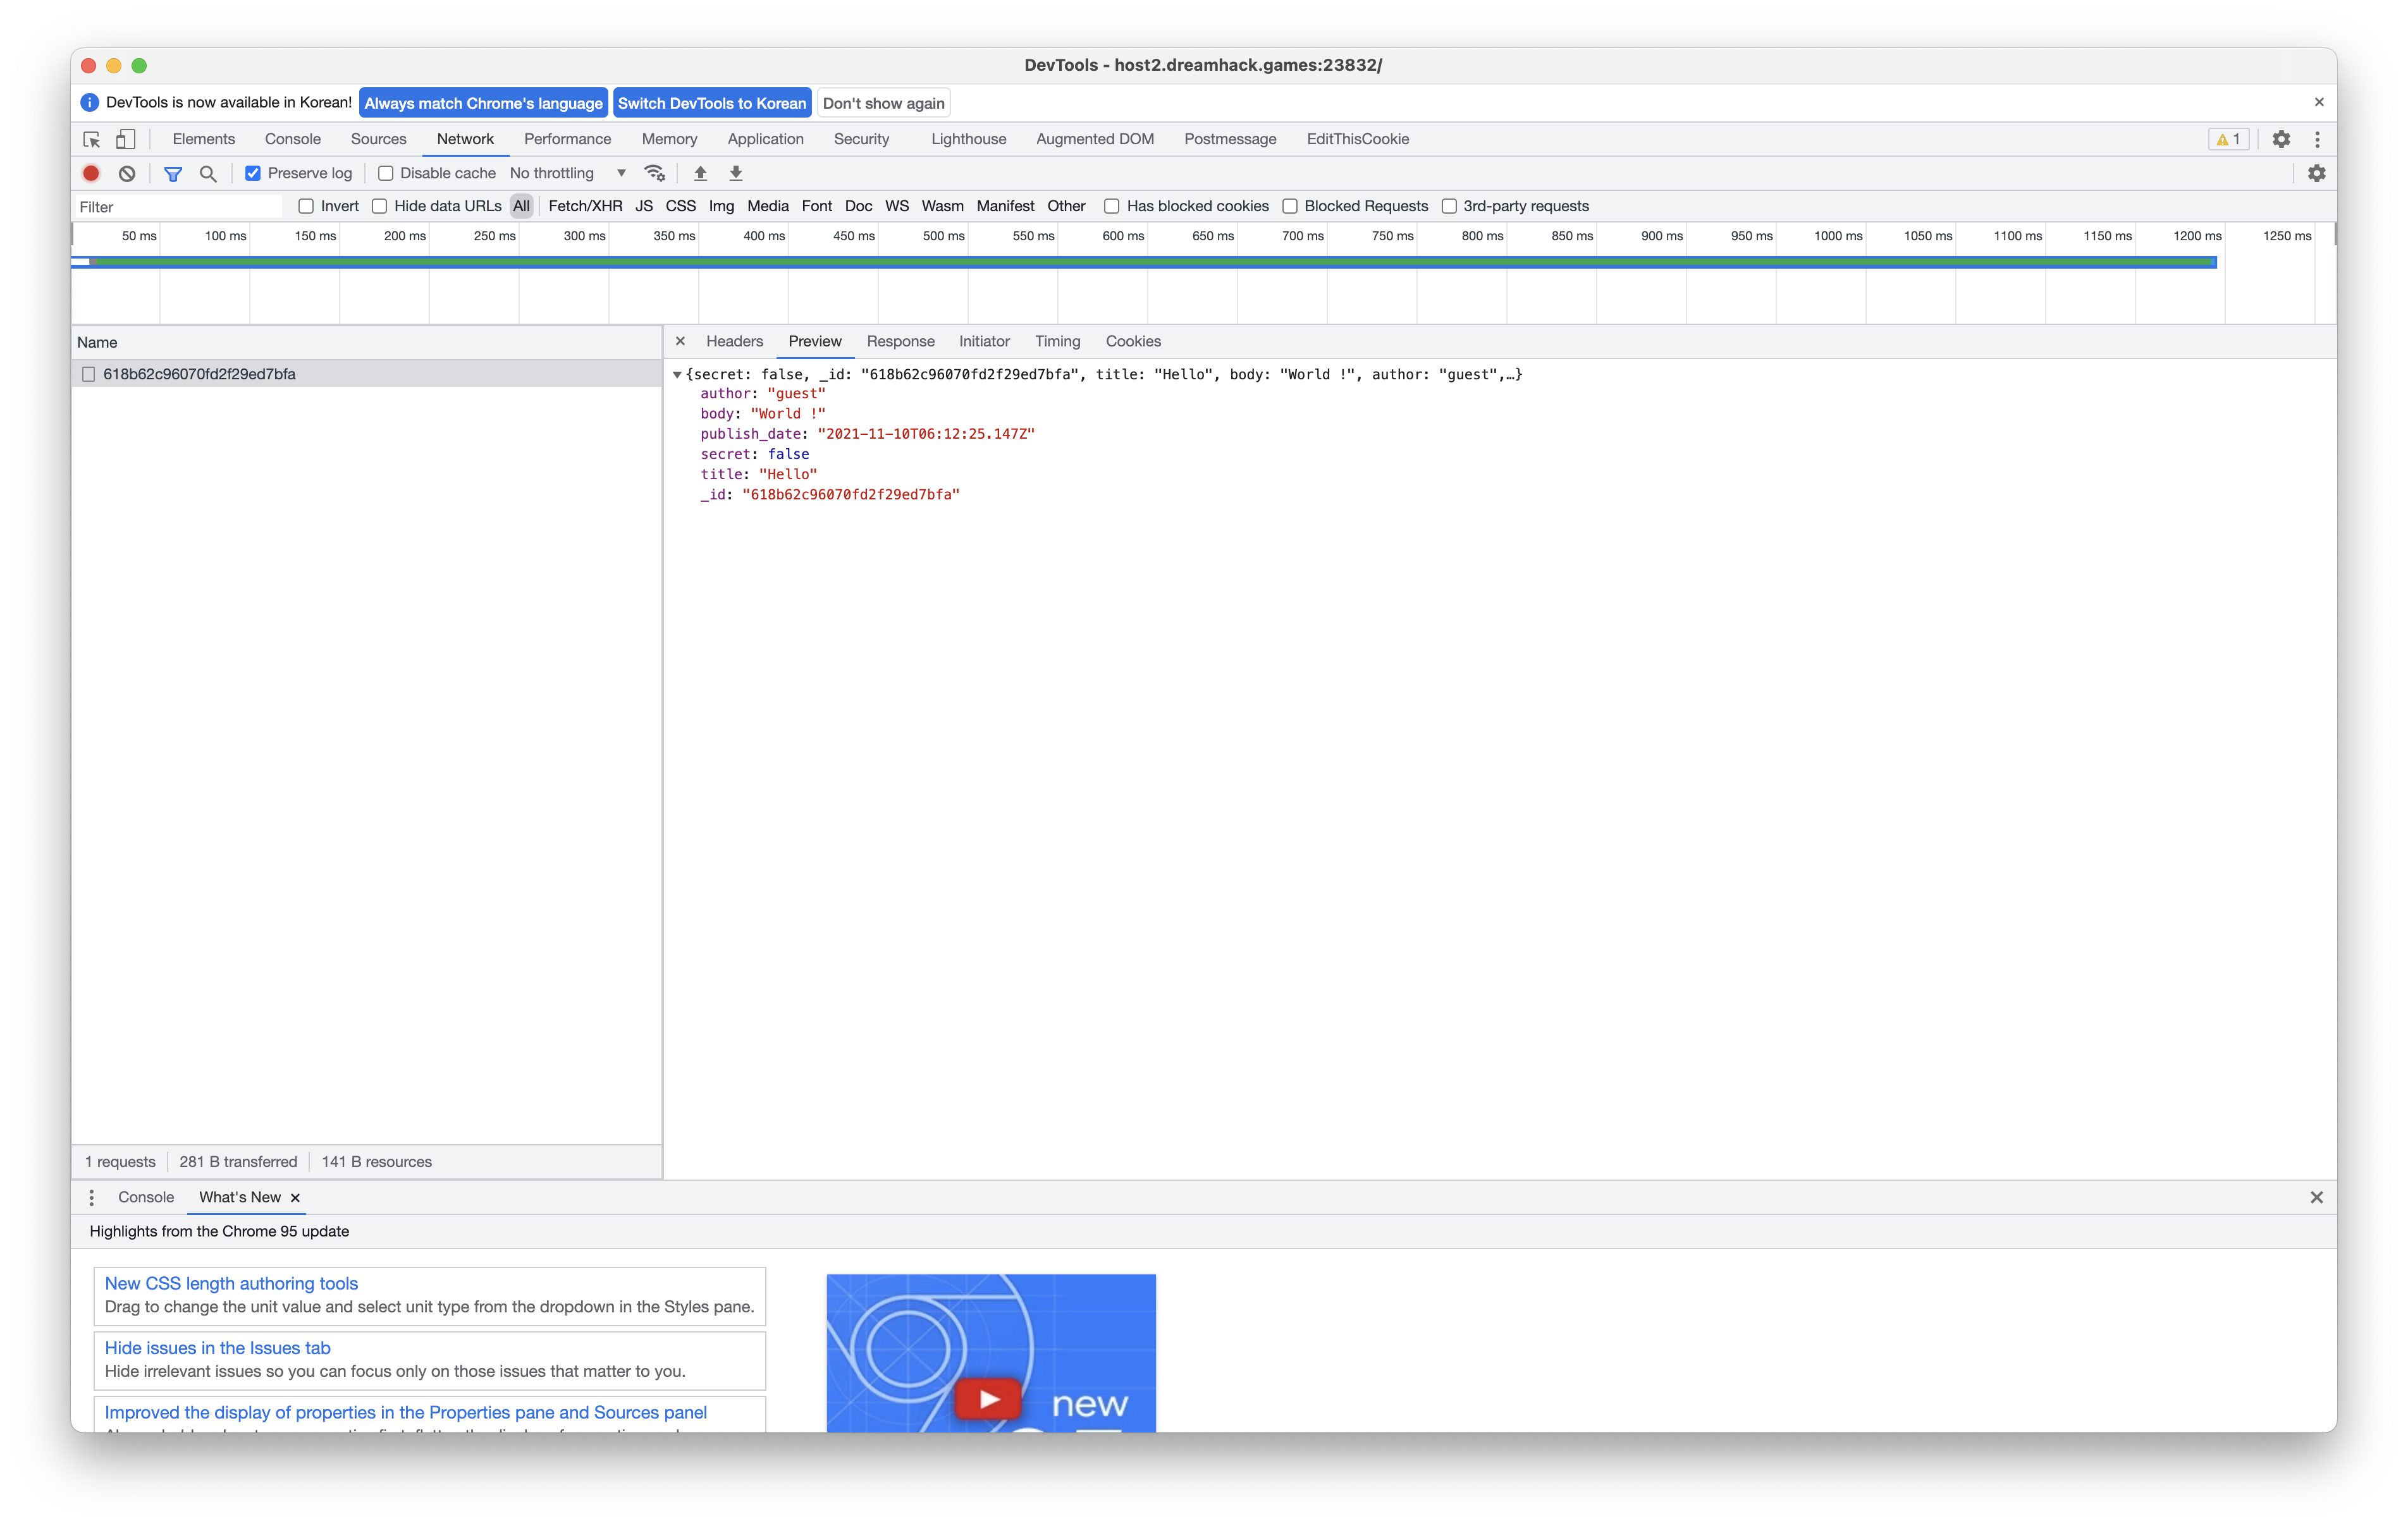Open DevTools three-dot customize menu
This screenshot has height=1526, width=2408.
point(2317,139)
